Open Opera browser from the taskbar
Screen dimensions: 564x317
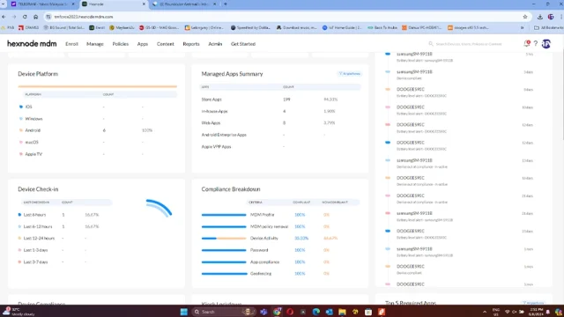click(x=290, y=312)
